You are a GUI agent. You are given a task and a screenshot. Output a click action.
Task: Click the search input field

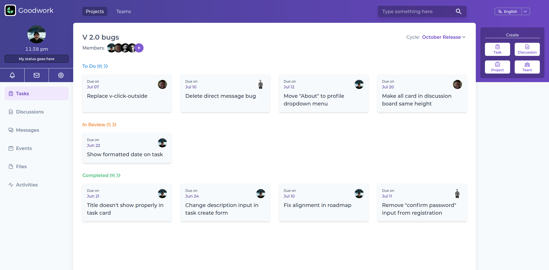pyautogui.click(x=416, y=11)
